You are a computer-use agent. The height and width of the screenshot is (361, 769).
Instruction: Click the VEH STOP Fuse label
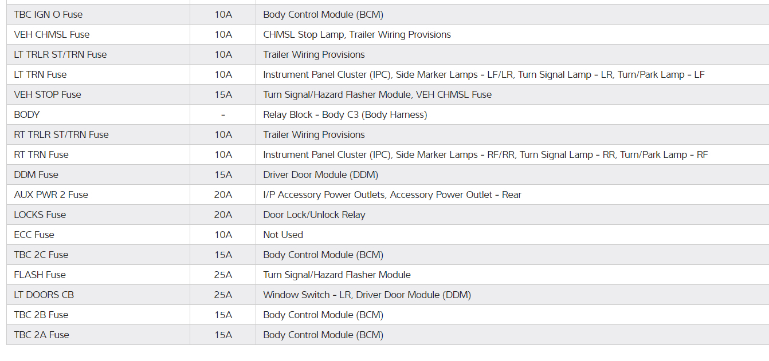click(x=48, y=94)
